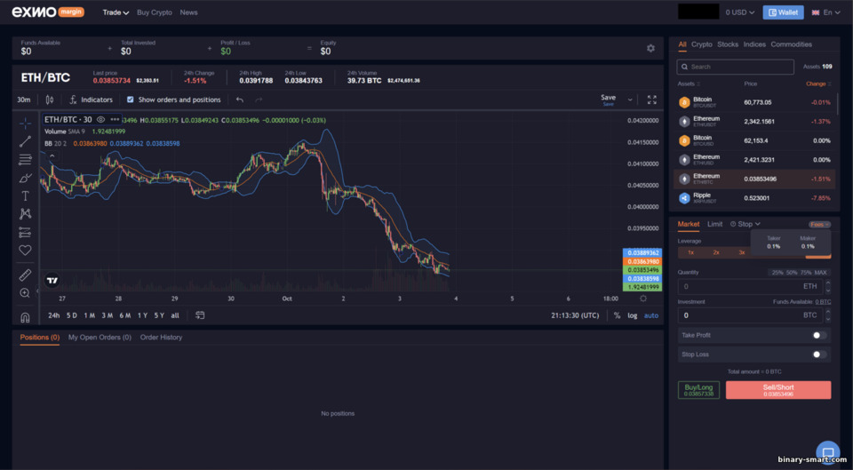Activate the zoom in tool
Viewport: 853px width, 470px height.
(x=25, y=293)
